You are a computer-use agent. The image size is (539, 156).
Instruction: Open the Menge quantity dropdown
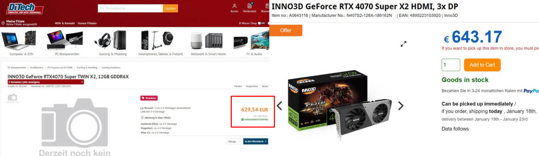pos(234,141)
